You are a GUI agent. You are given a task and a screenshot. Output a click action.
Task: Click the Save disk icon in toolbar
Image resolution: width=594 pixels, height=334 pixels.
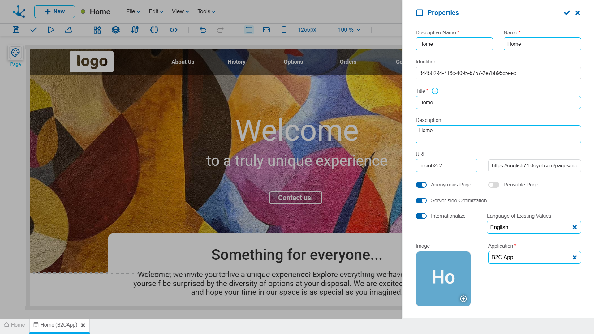coord(16,30)
